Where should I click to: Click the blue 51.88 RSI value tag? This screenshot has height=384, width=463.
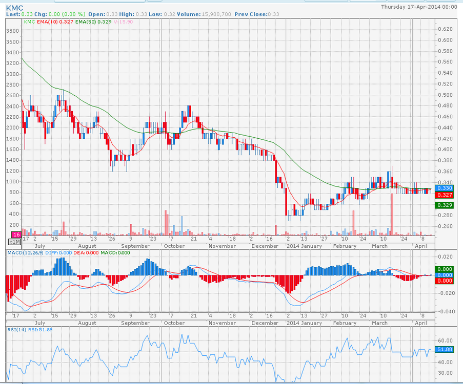[x=443, y=349]
